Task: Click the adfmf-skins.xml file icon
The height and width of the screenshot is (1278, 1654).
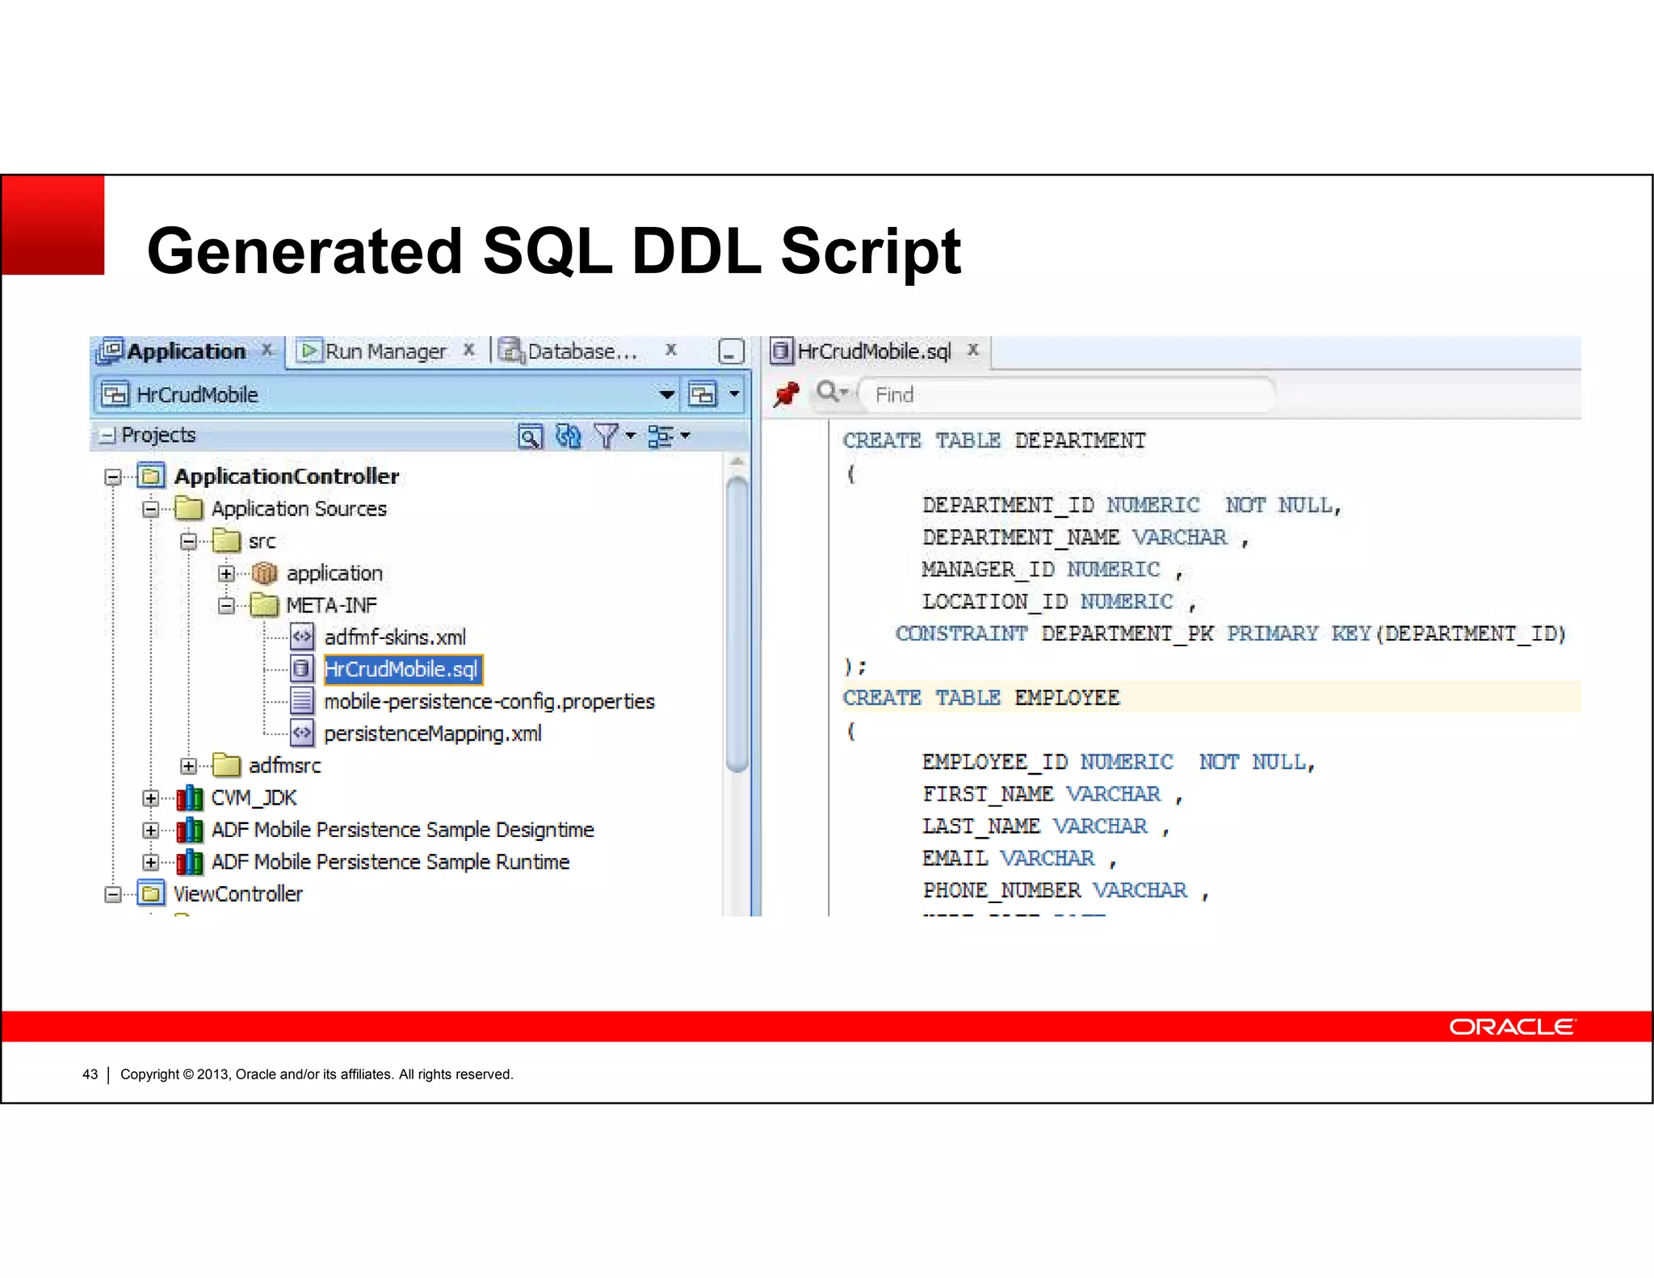Action: coord(302,637)
